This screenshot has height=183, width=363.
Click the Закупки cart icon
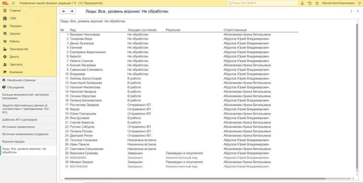[x=5, y=34]
